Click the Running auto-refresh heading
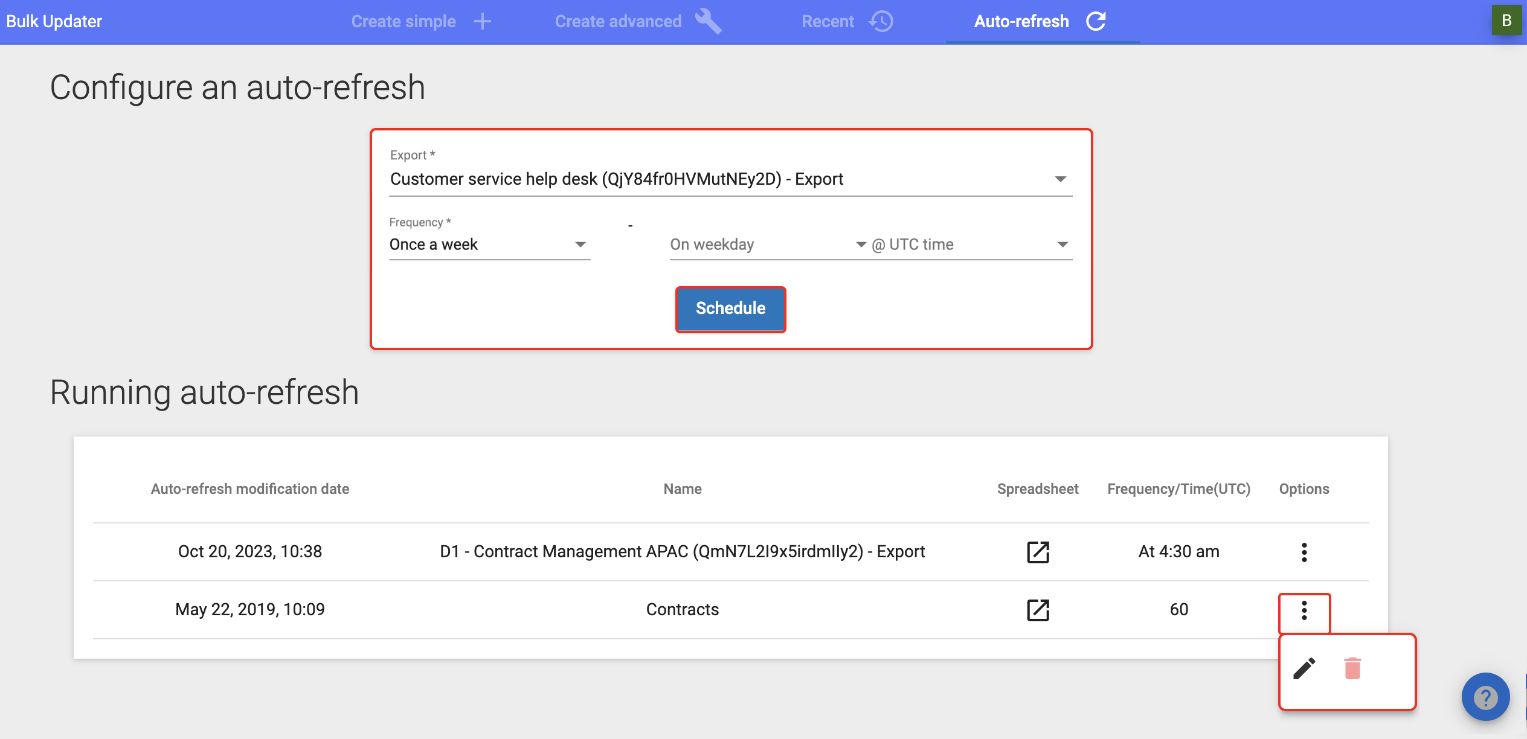 click(204, 392)
